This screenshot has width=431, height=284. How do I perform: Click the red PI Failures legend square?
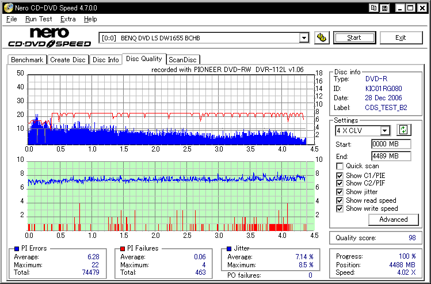(x=123, y=249)
